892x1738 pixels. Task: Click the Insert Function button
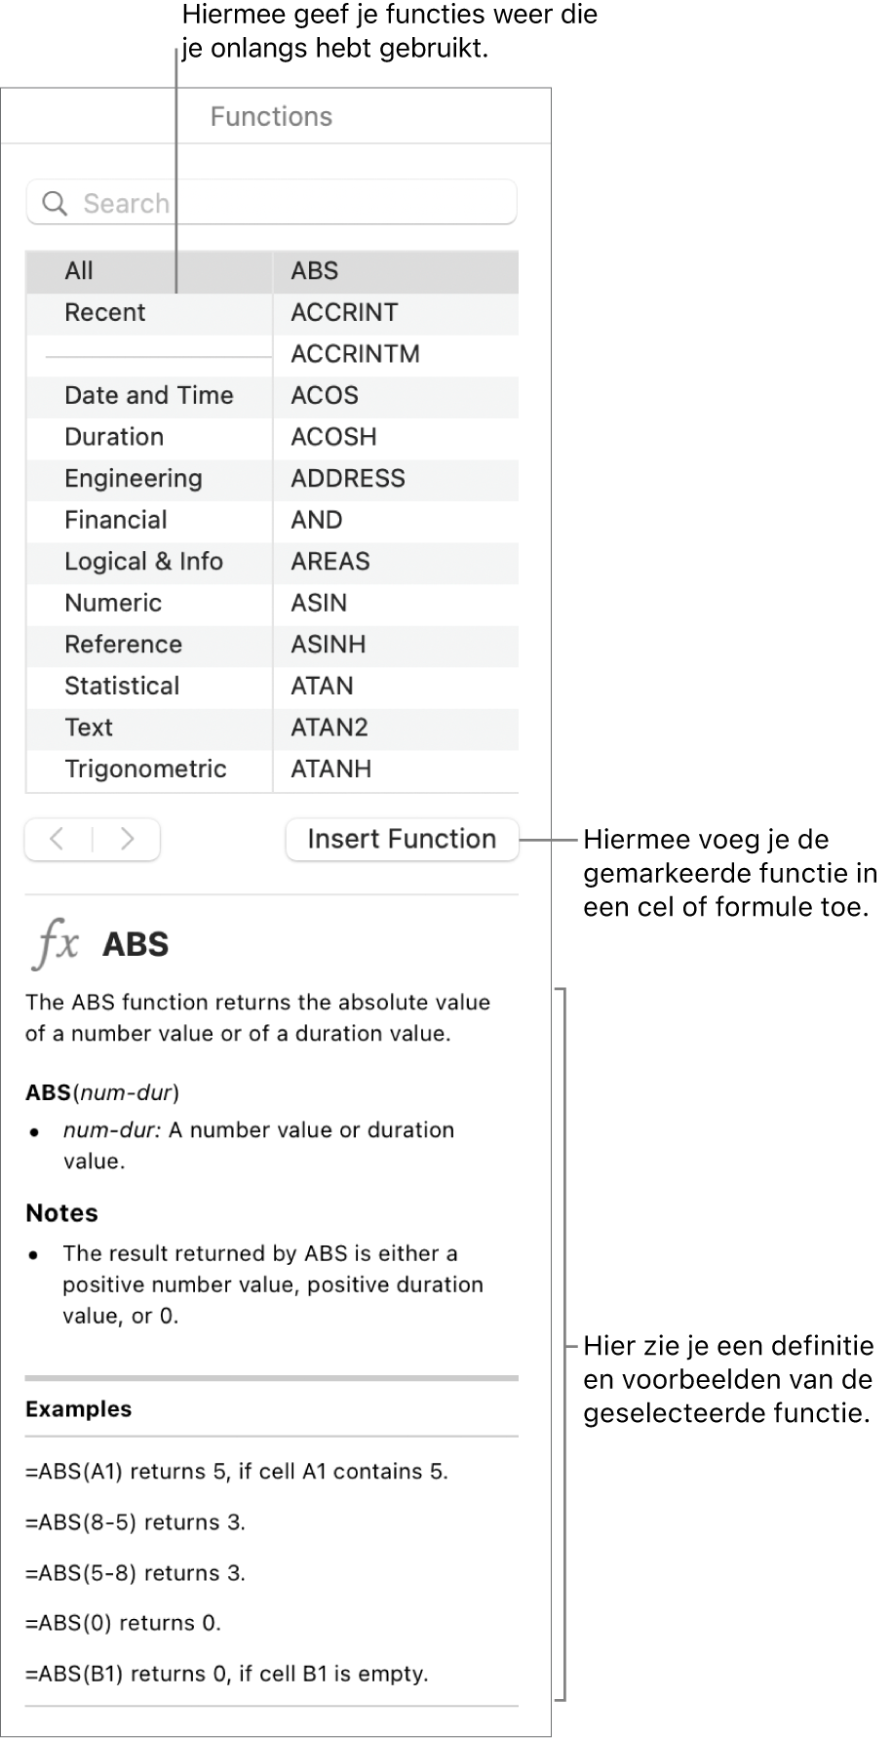[402, 839]
